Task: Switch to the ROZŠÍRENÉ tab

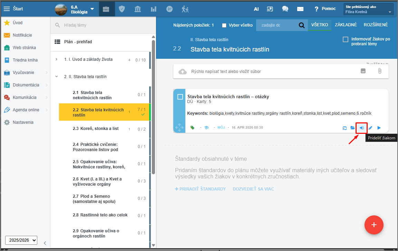Action: click(376, 25)
